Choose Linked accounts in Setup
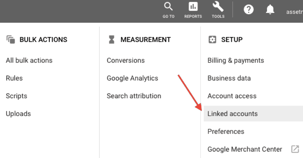The height and width of the screenshot is (158, 303). 232,113
